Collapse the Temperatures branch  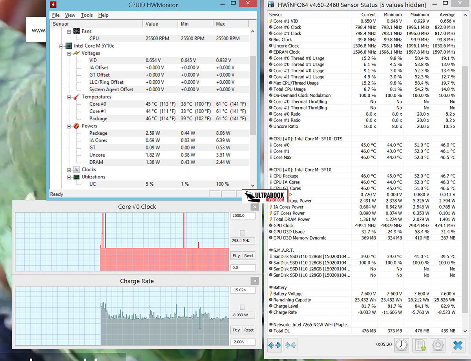click(x=69, y=97)
